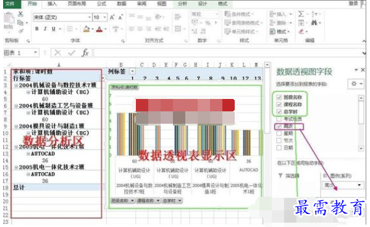Viewport: 370px width, 227px height.
Task: Check the 节次 field checkbox
Action: [x=279, y=140]
